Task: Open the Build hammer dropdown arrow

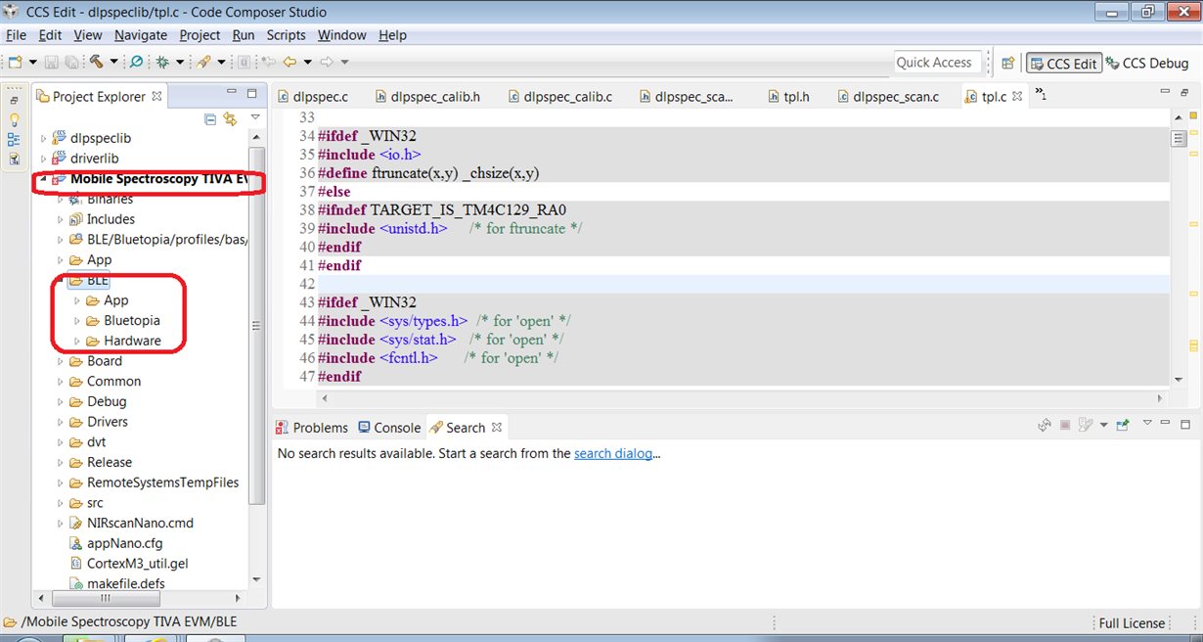Action: [x=113, y=62]
